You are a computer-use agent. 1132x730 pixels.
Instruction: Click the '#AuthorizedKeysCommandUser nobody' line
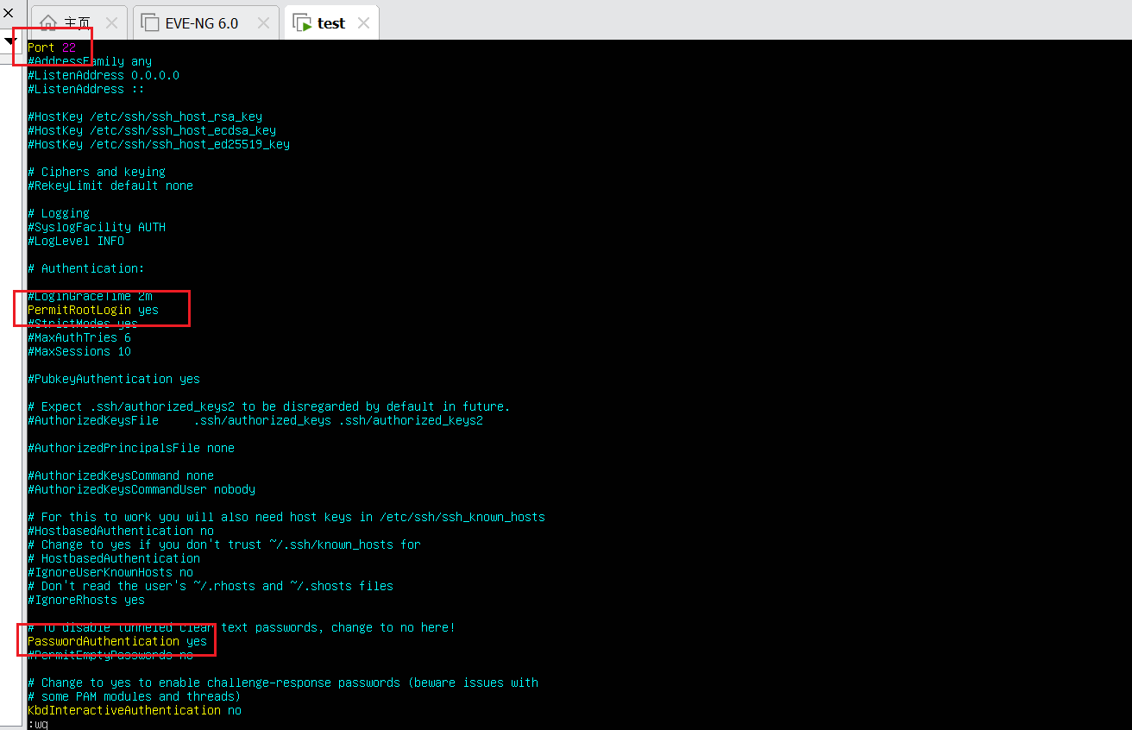pyautogui.click(x=141, y=489)
